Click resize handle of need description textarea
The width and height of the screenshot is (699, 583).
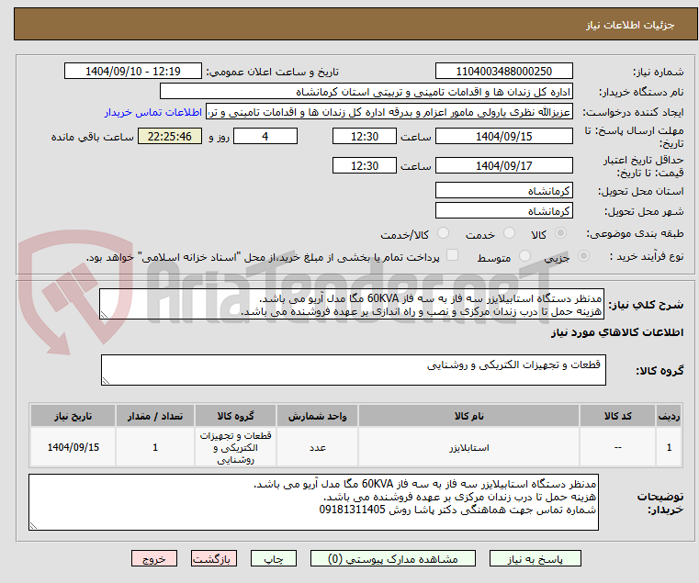pos(105,314)
